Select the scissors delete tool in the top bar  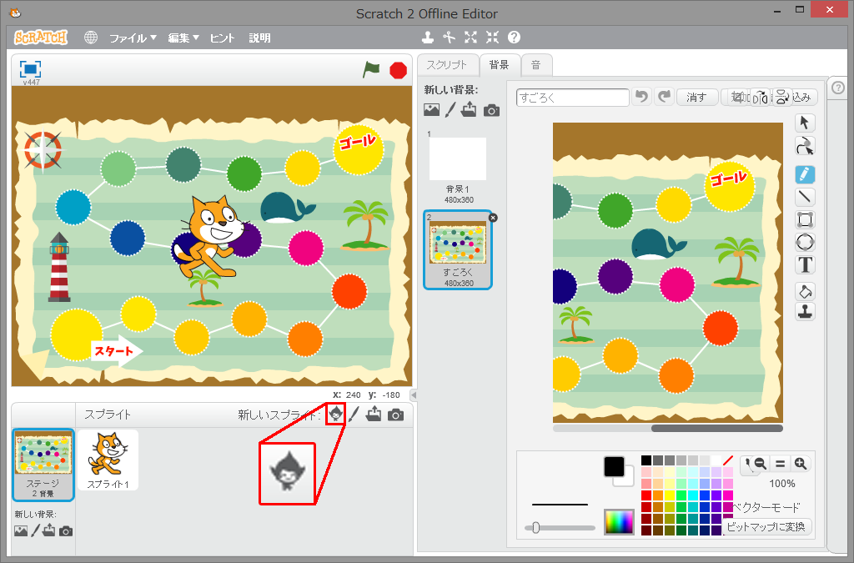click(449, 37)
